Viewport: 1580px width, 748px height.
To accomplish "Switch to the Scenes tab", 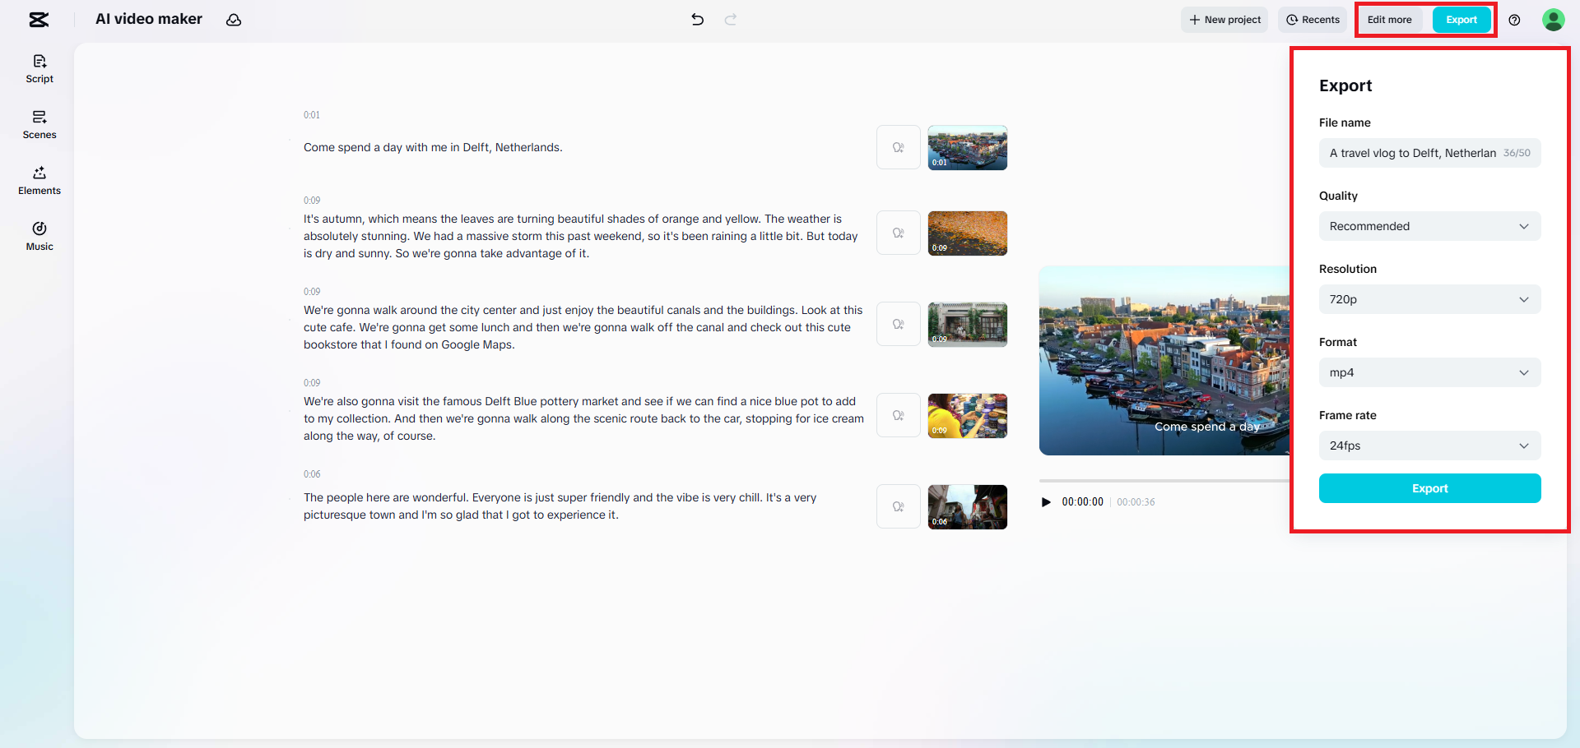I will coord(39,124).
